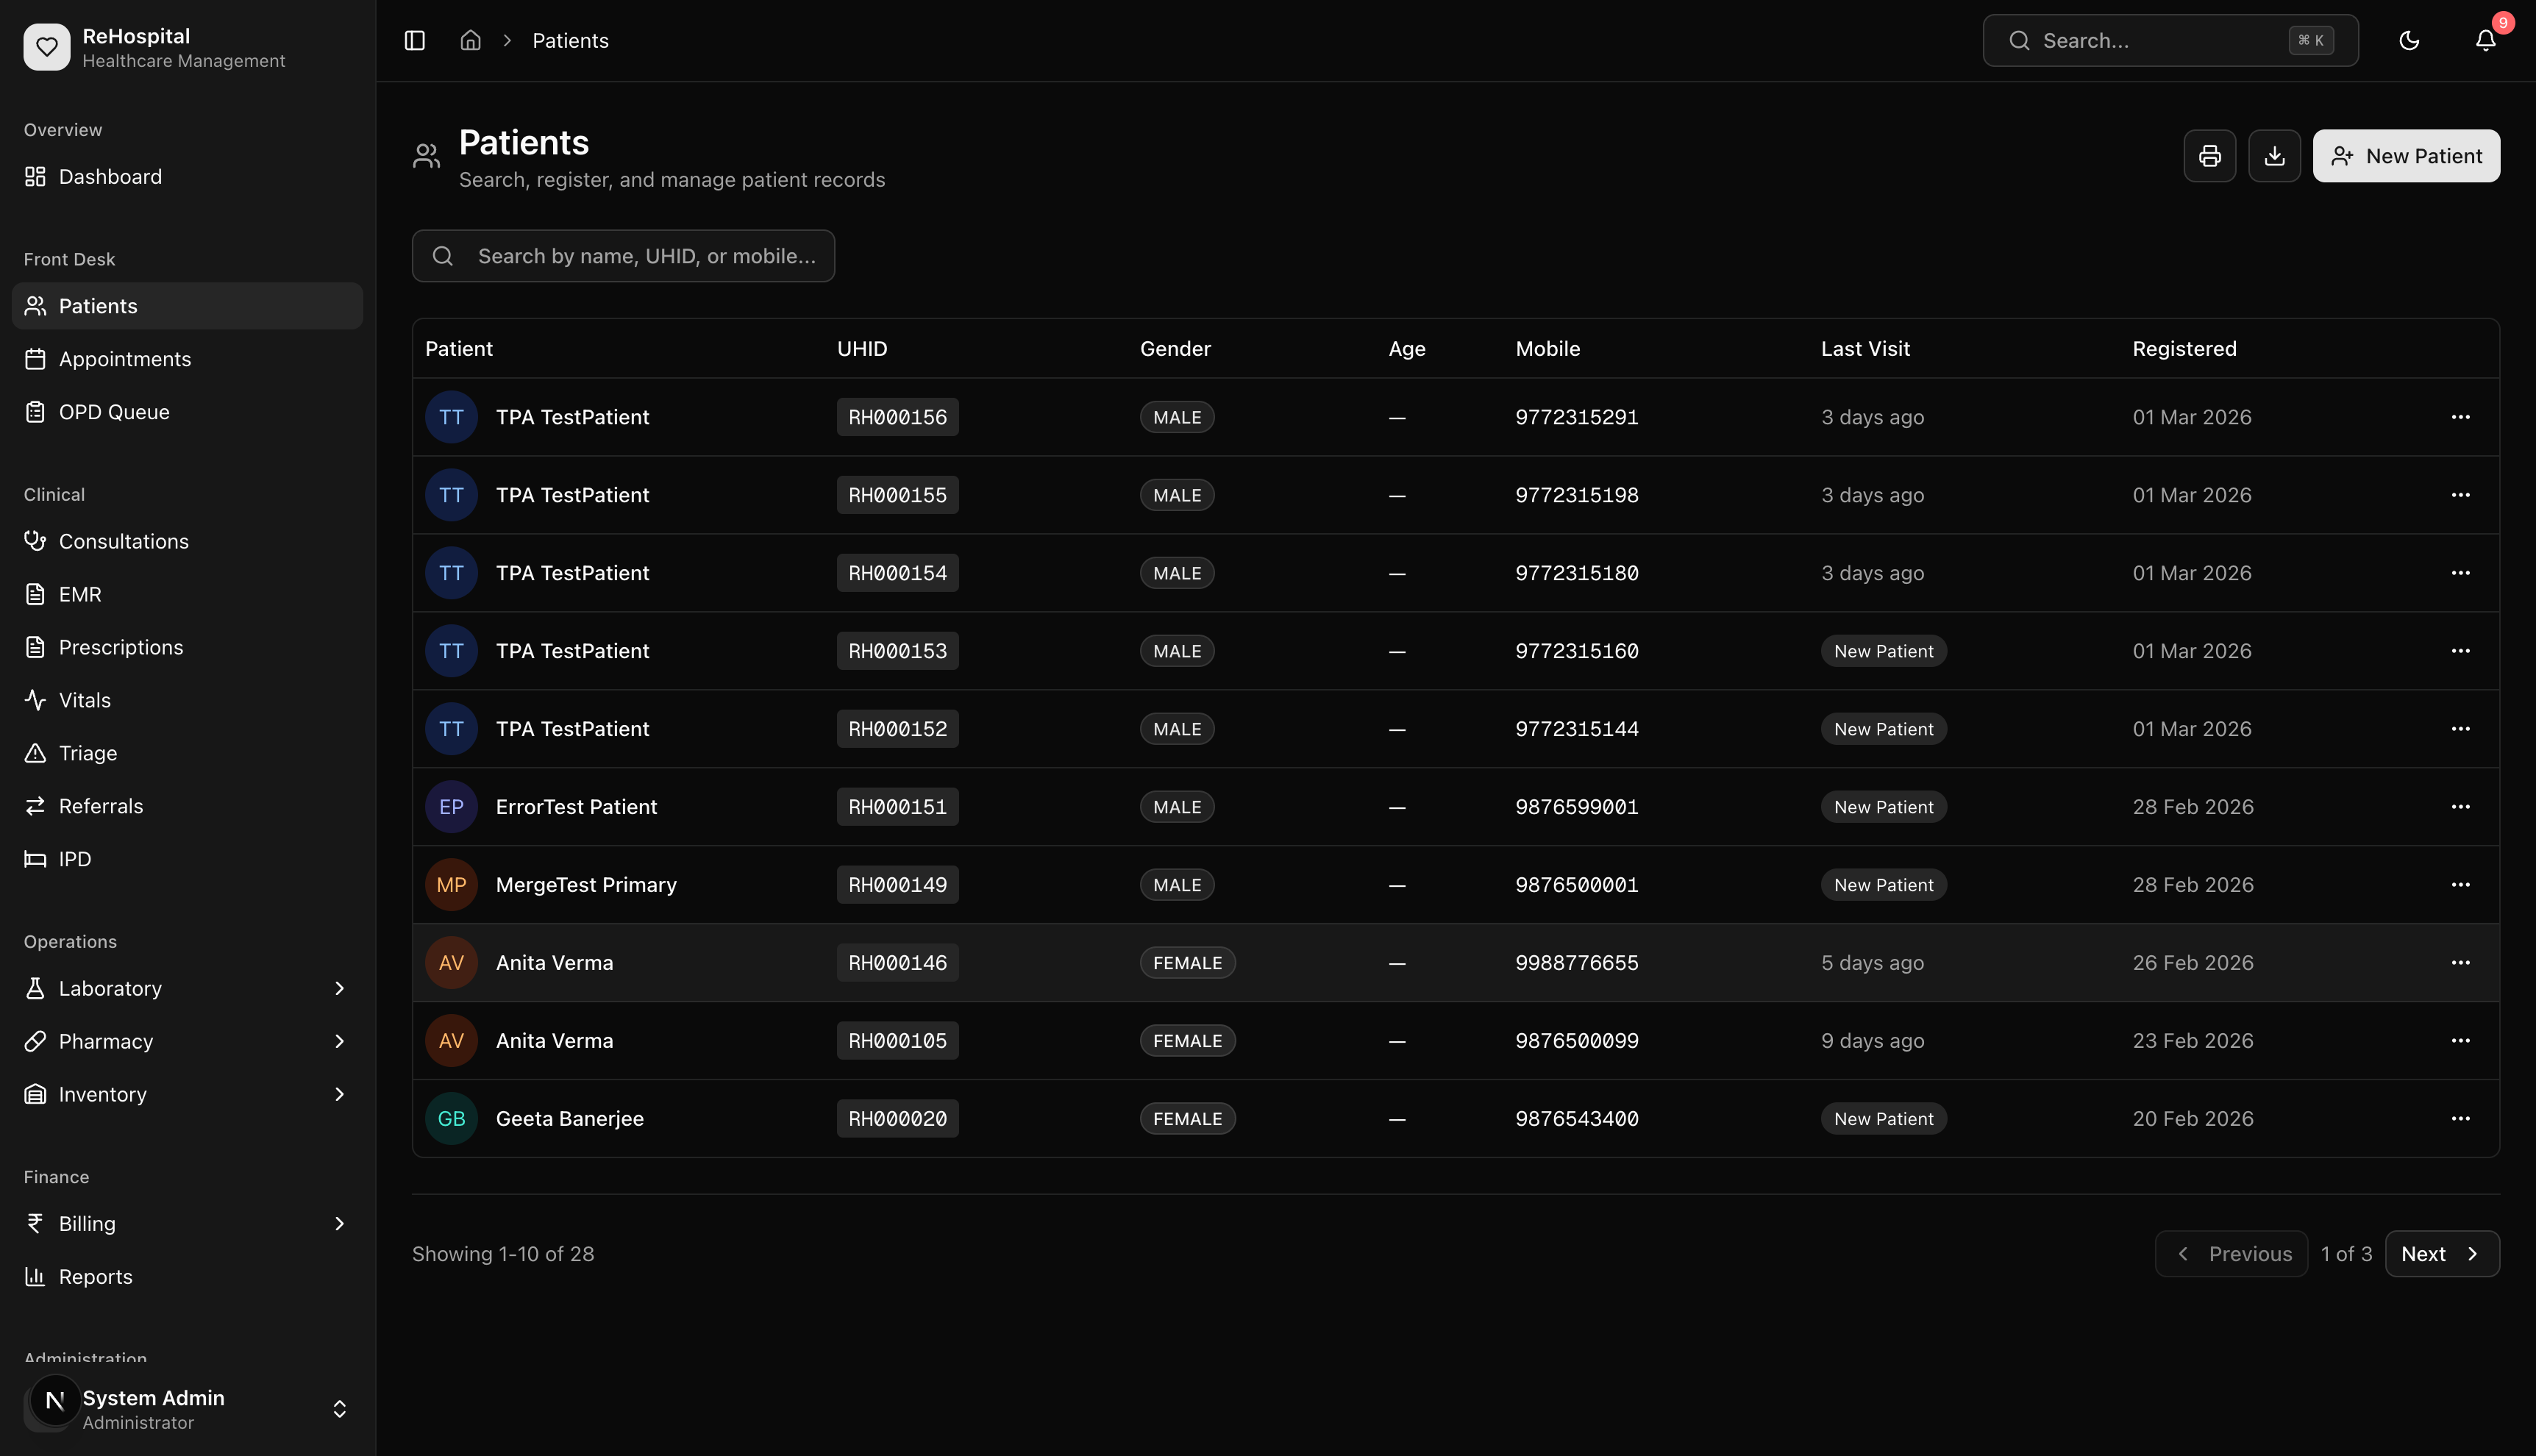Image resolution: width=2536 pixels, height=1456 pixels.
Task: Toggle the sidebar panel icon
Action: (414, 40)
